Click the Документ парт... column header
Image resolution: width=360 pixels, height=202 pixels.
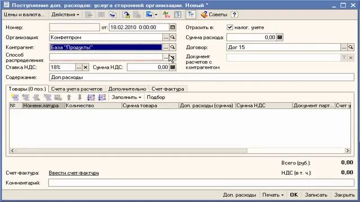[x=313, y=105]
